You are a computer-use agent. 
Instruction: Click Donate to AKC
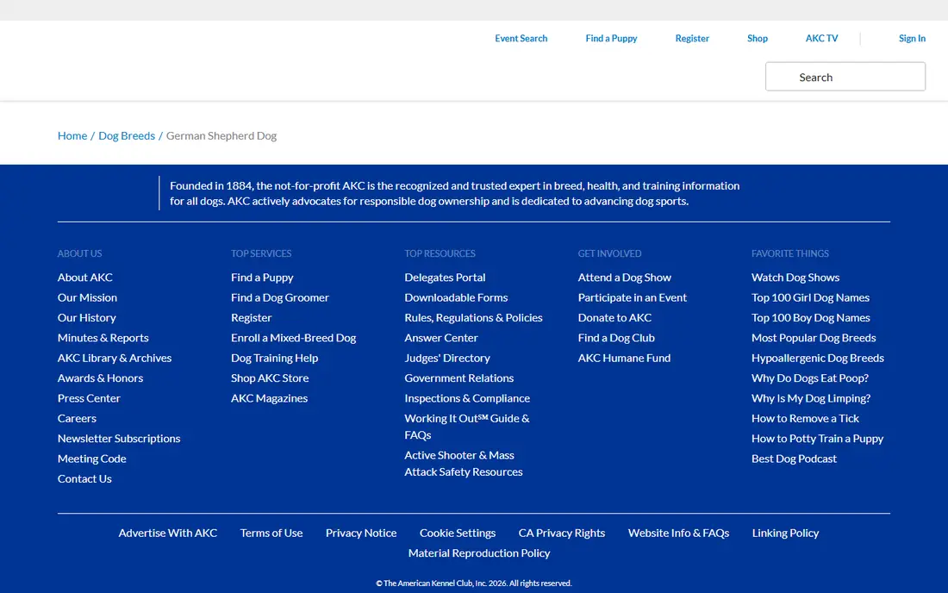[x=614, y=317]
